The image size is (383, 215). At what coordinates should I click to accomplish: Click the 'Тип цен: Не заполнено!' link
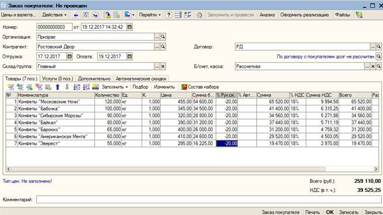coord(27,181)
